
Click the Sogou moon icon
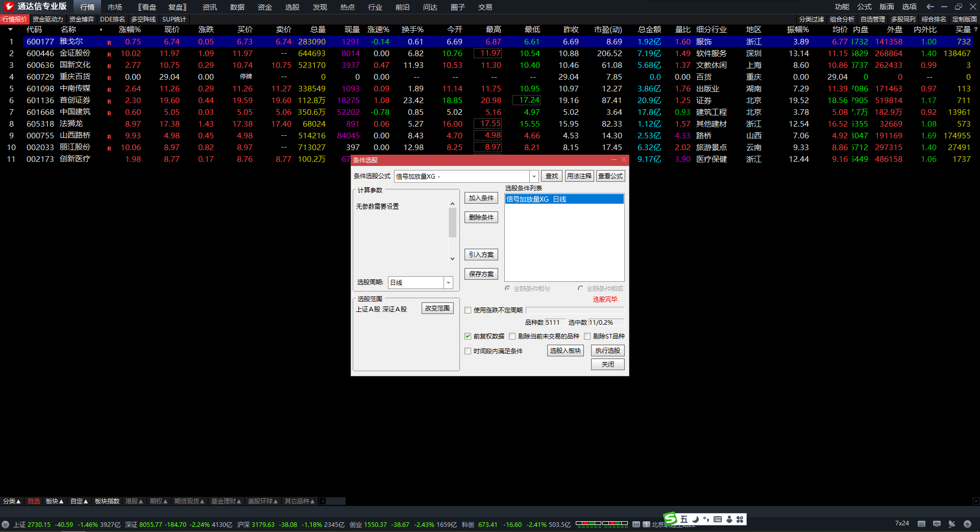tap(695, 519)
